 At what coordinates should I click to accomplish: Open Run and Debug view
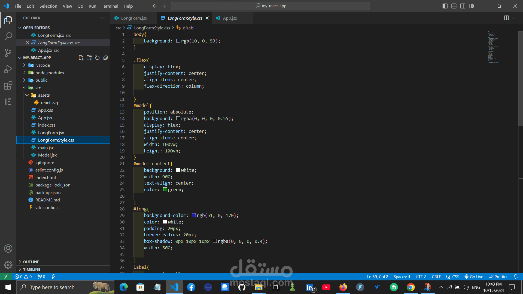[8, 69]
